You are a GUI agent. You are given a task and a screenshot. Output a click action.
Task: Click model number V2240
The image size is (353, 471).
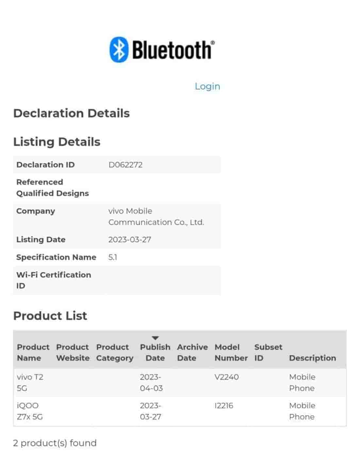pyautogui.click(x=227, y=377)
